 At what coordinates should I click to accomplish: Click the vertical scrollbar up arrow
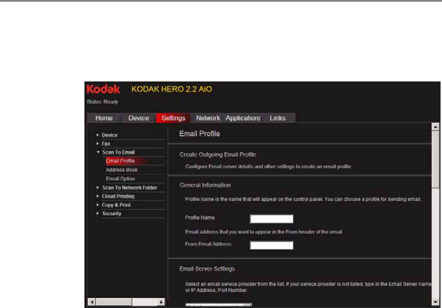[436, 127]
